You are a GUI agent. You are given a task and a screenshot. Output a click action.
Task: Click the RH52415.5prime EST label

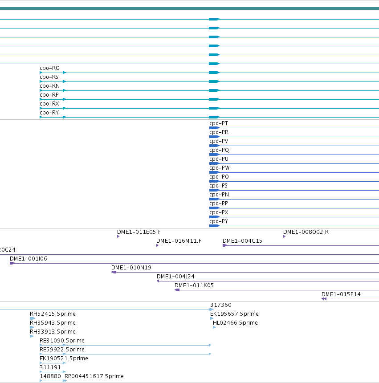pos(53,314)
